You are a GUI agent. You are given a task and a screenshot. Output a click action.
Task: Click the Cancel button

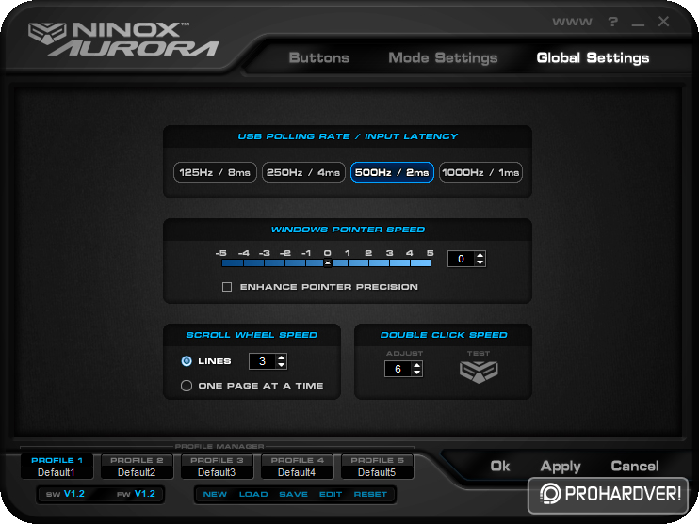(x=634, y=466)
